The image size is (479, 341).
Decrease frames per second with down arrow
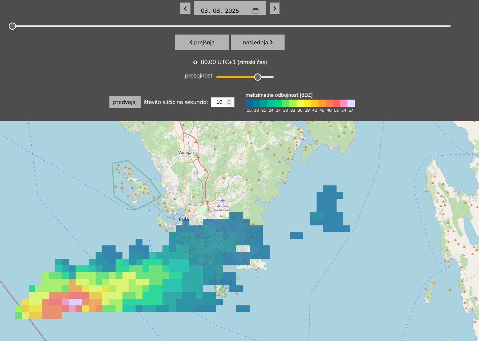[229, 104]
